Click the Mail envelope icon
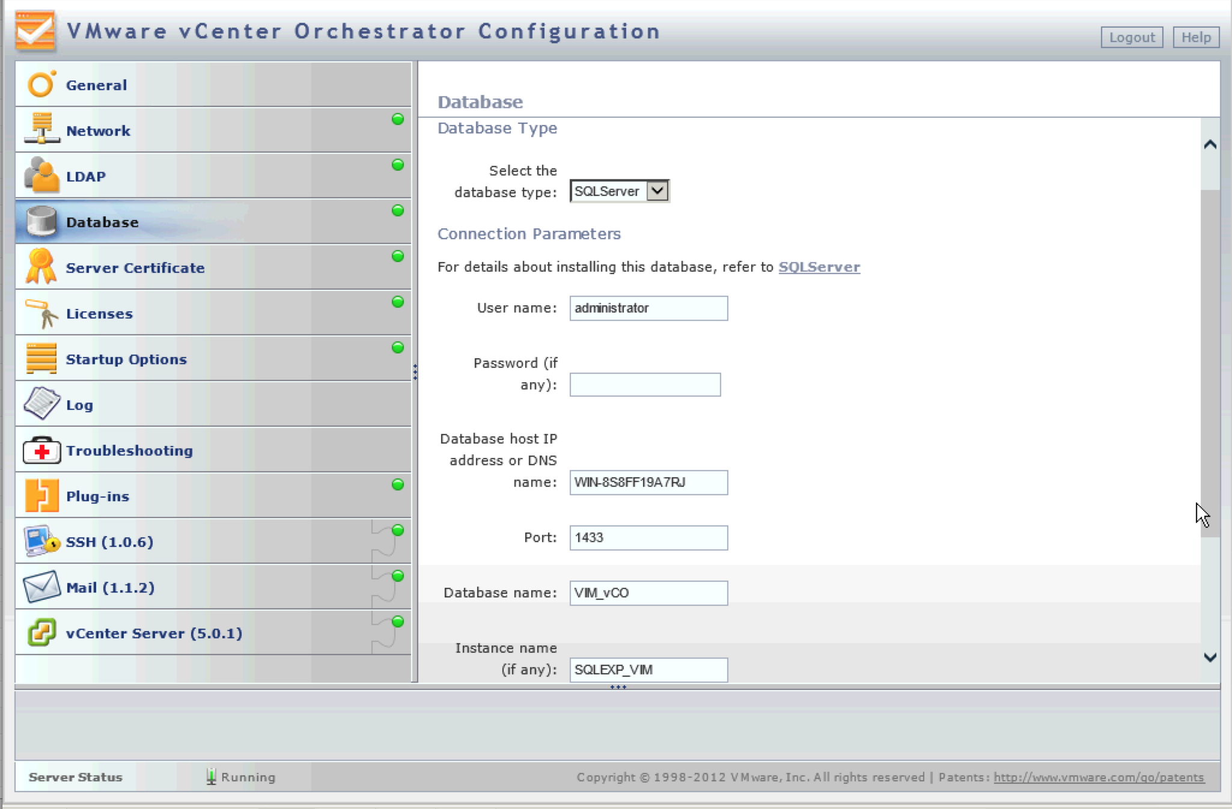The height and width of the screenshot is (809, 1232). point(41,587)
